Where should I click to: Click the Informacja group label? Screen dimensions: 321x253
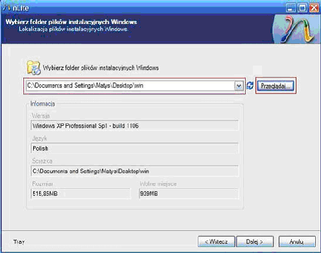coord(42,104)
